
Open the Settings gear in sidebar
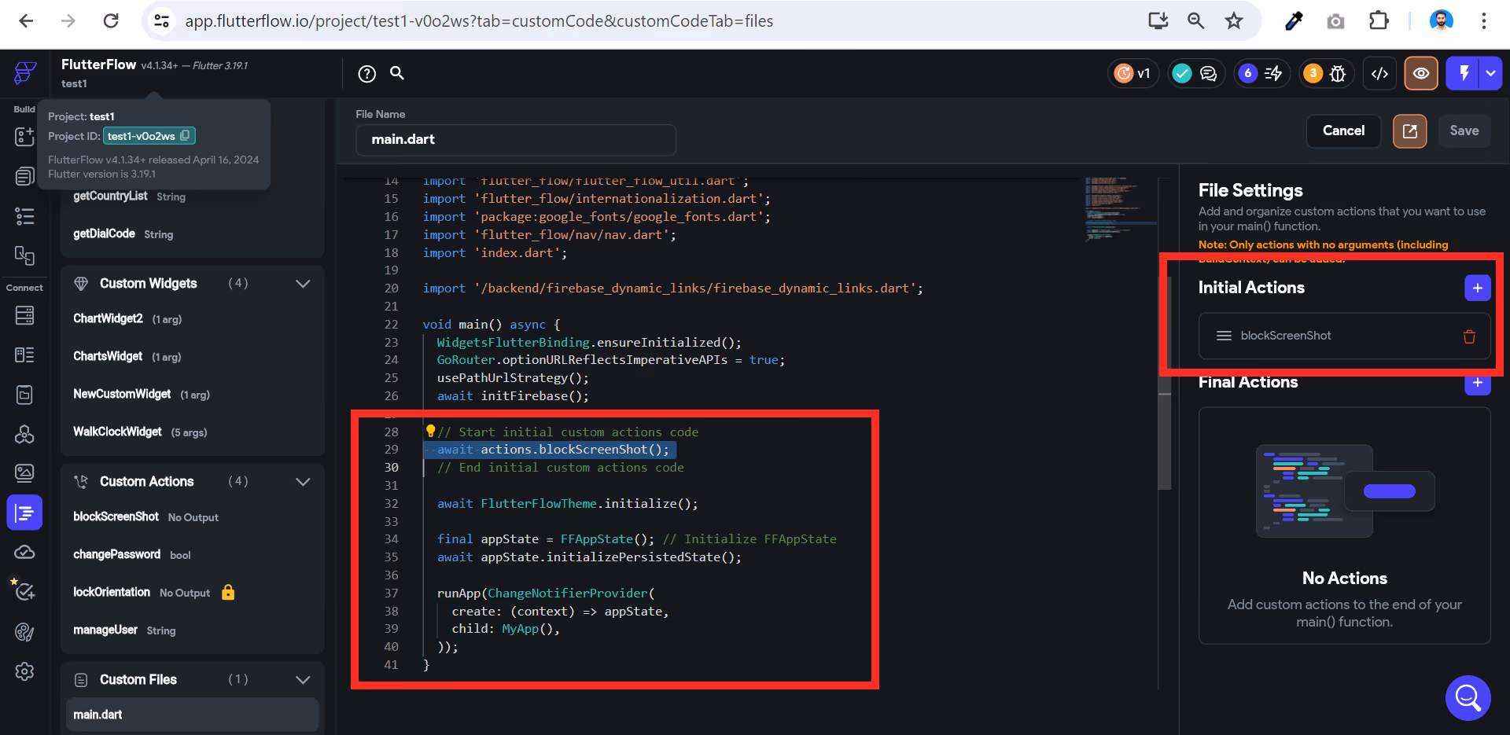point(24,671)
